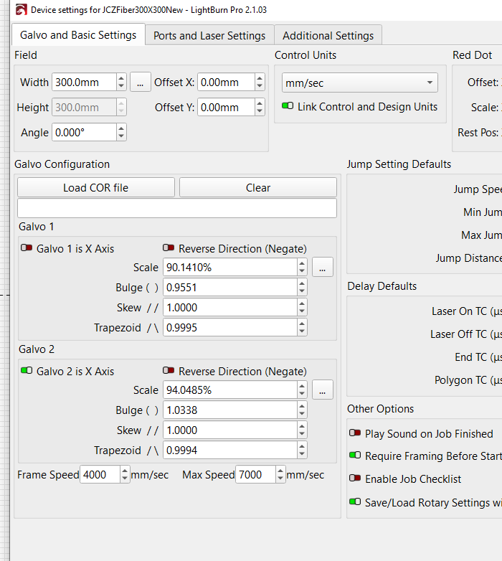Image resolution: width=502 pixels, height=561 pixels.
Task: Click the Angle input field
Action: click(x=84, y=133)
